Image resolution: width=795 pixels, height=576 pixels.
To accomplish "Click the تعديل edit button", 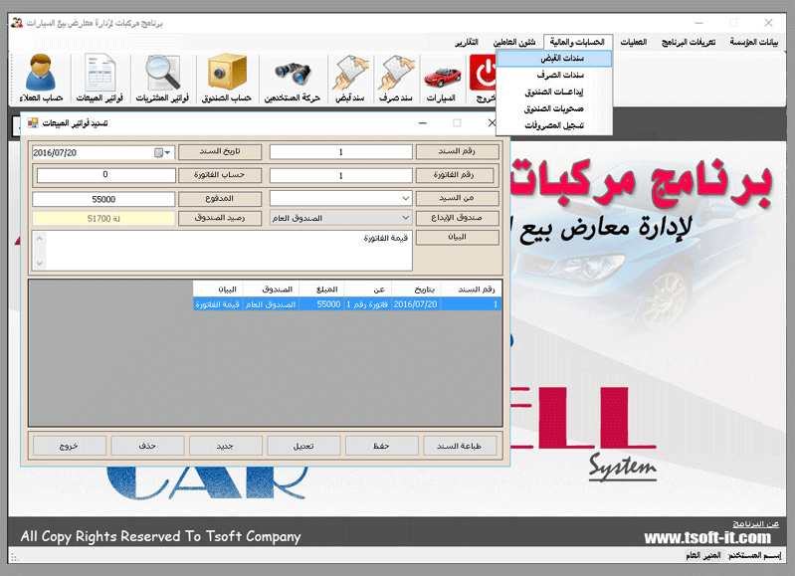I will (303, 446).
